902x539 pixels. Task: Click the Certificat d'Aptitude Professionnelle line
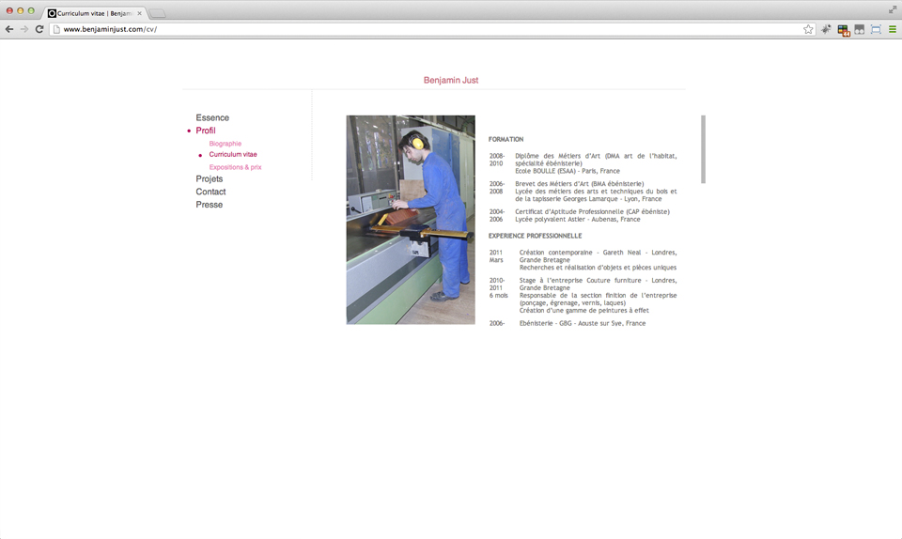click(592, 211)
